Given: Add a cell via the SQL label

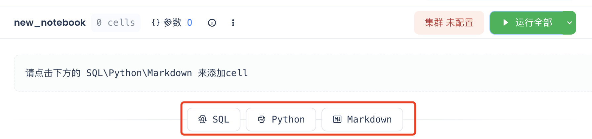Looking at the screenshot, I should pos(221,119).
